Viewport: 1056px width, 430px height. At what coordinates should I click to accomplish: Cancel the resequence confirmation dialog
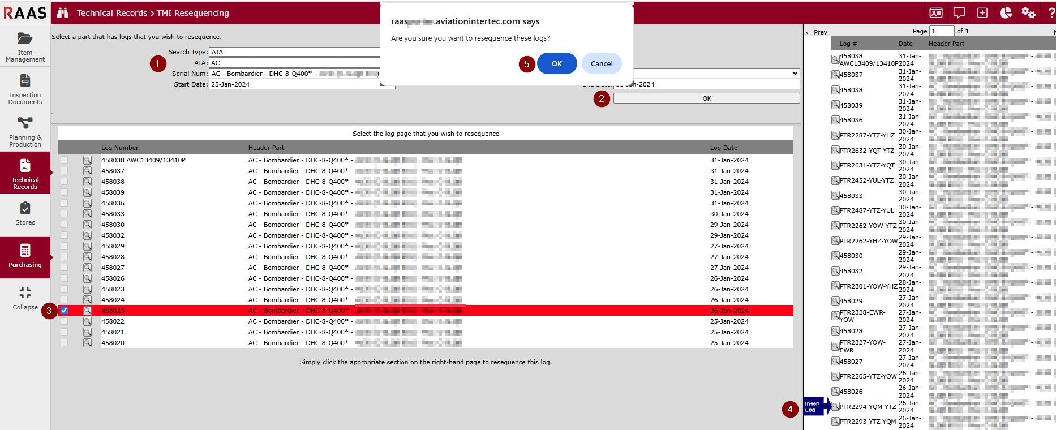[x=601, y=63]
